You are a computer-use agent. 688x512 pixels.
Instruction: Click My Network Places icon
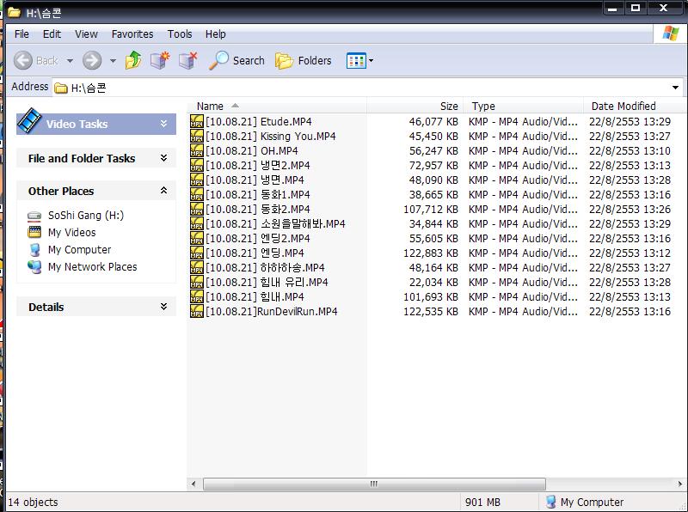pyautogui.click(x=34, y=266)
